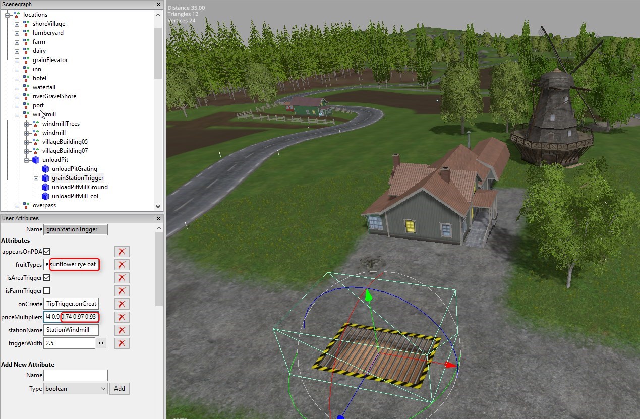The width and height of the screenshot is (640, 419).
Task: Open the attribute Type dropdown
Action: pyautogui.click(x=76, y=389)
